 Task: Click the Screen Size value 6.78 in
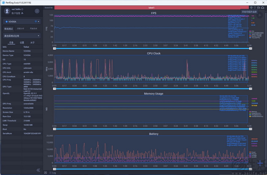(27, 112)
